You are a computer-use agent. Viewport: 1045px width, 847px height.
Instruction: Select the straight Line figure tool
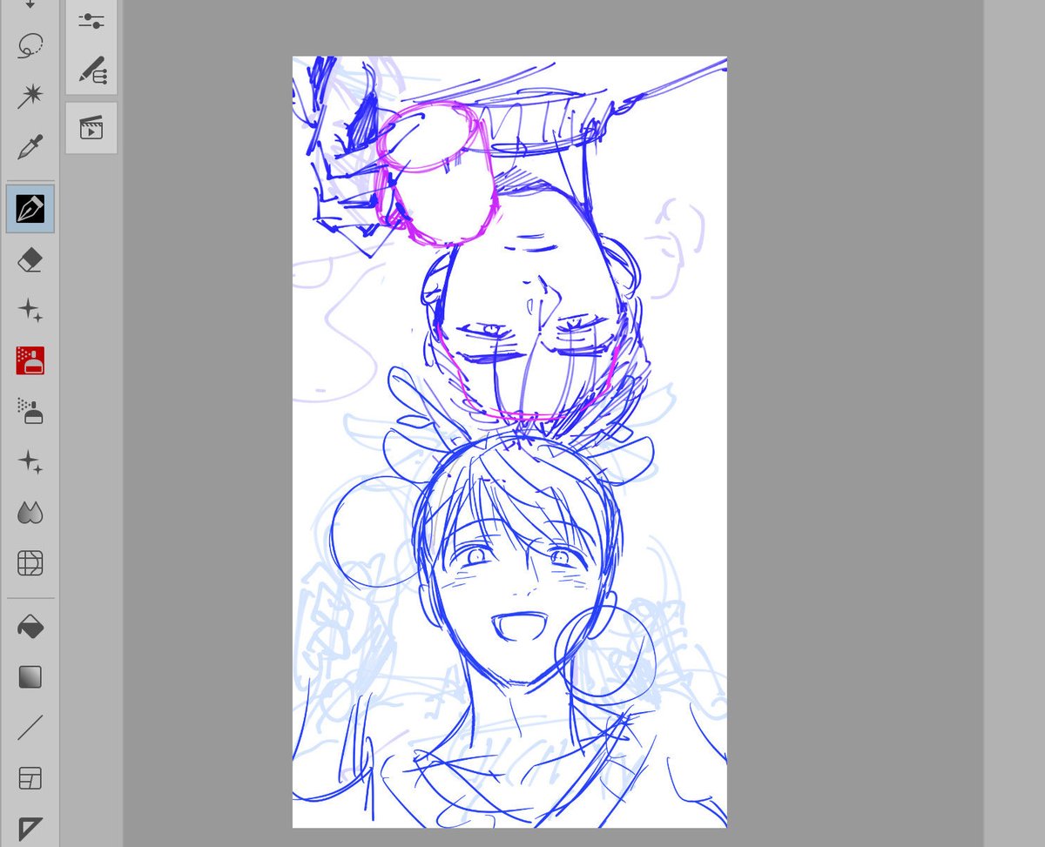[x=30, y=727]
